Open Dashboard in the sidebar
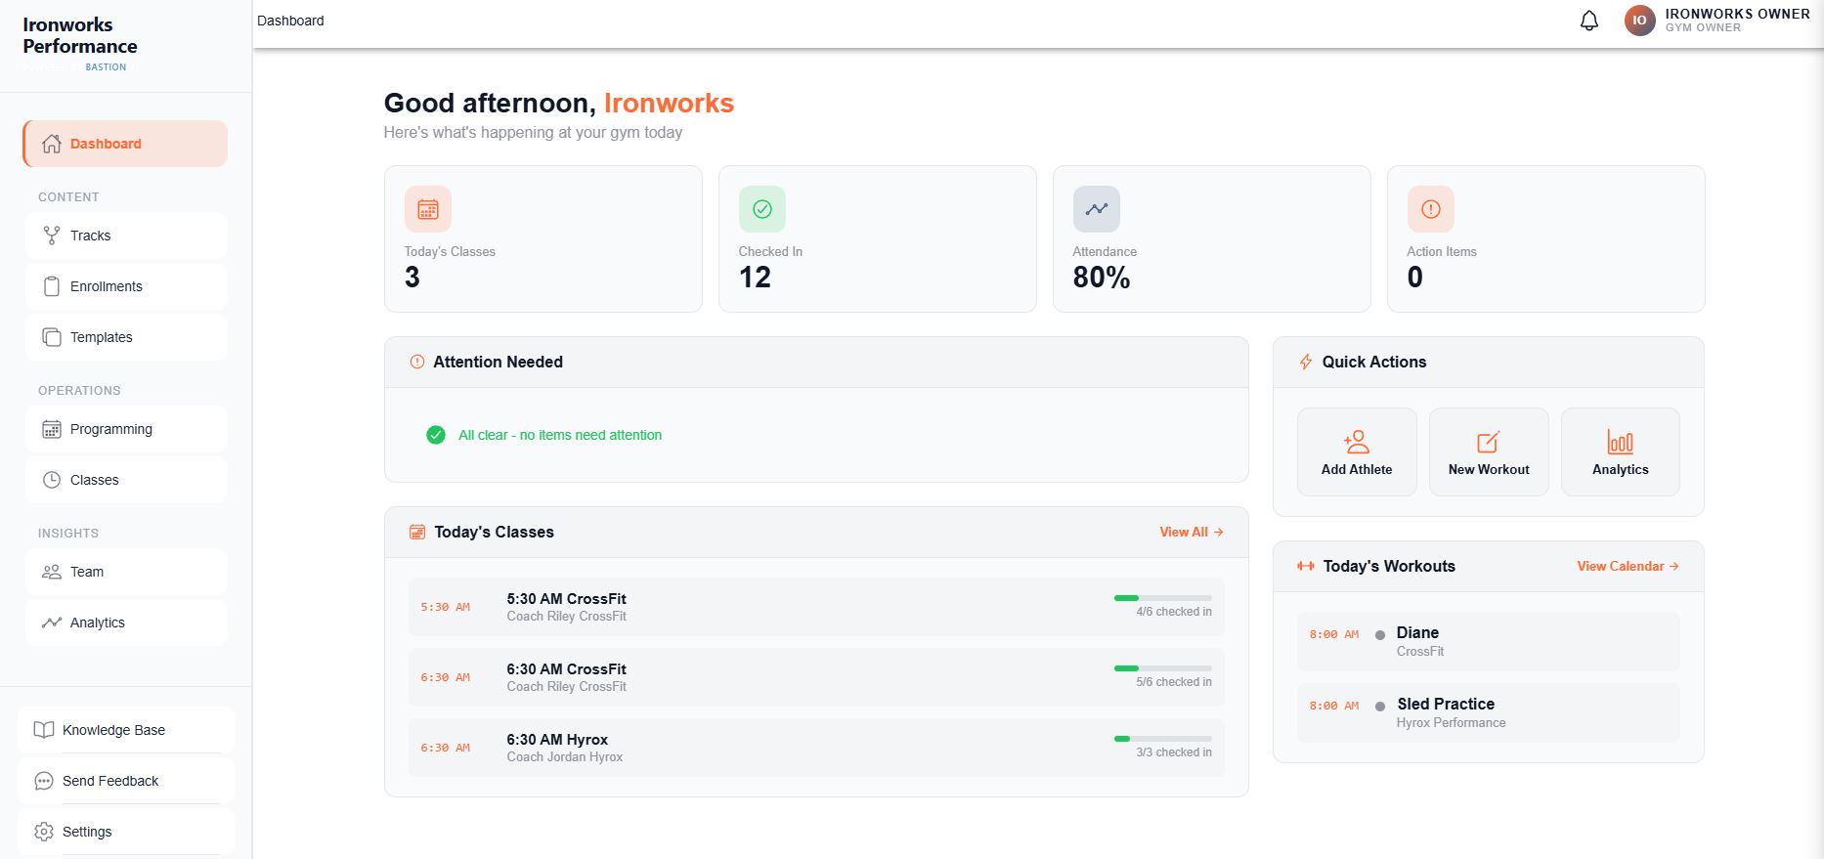Viewport: 1824px width, 859px height. (125, 144)
